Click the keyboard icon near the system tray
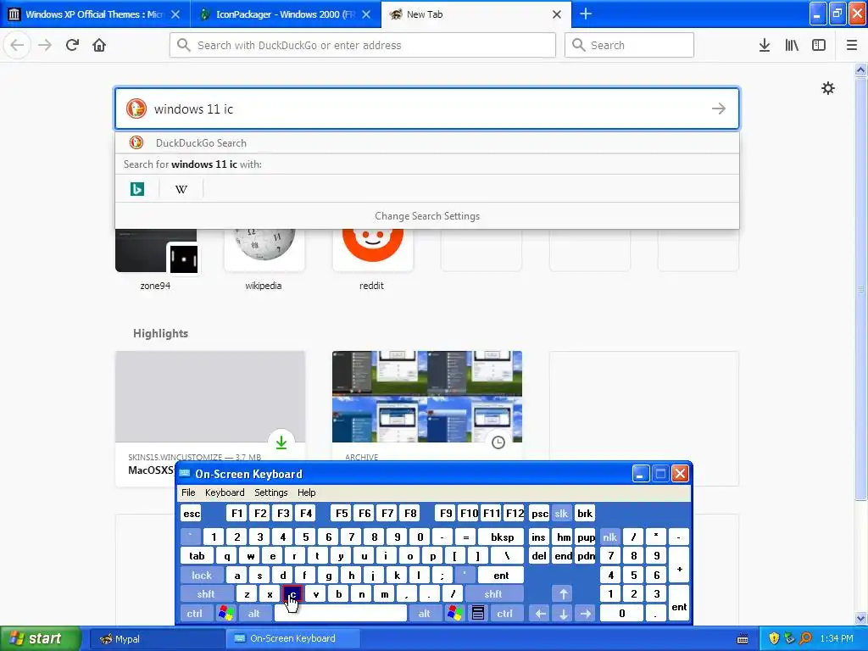 point(743,639)
